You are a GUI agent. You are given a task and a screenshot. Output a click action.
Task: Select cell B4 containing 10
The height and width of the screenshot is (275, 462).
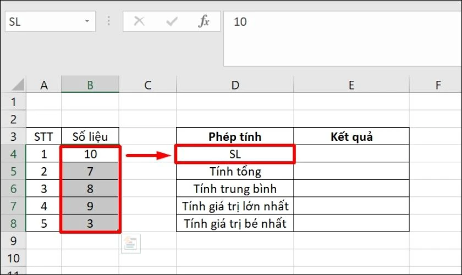[90, 154]
